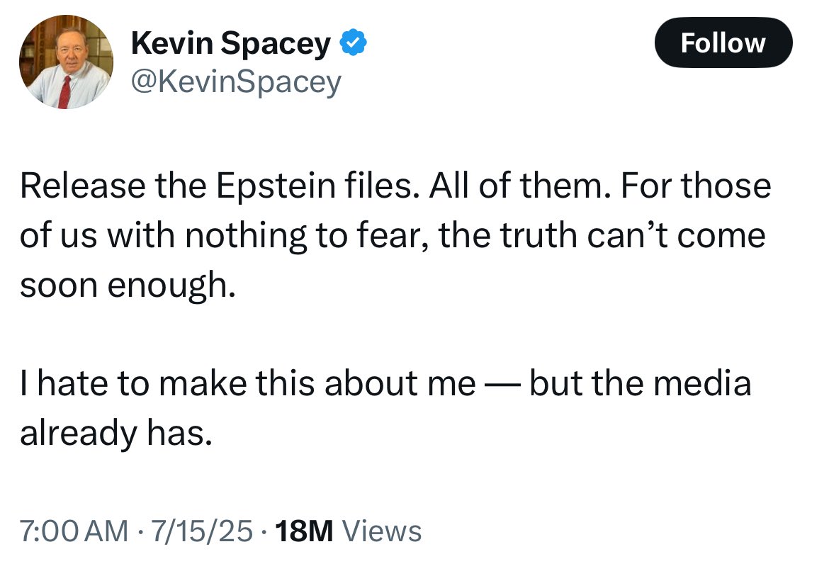Click the 7:00 AM timestamp
The image size is (829, 571).
click(x=74, y=531)
